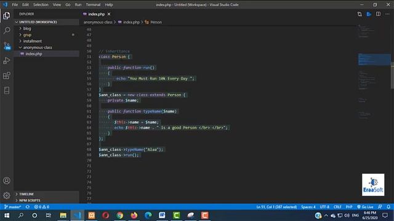Open the Extensions view

point(7,76)
